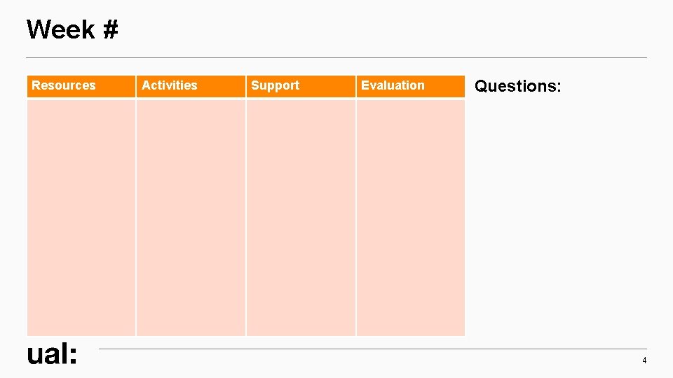Click the word Week in the slide title
The width and height of the screenshot is (673, 378).
(60, 29)
